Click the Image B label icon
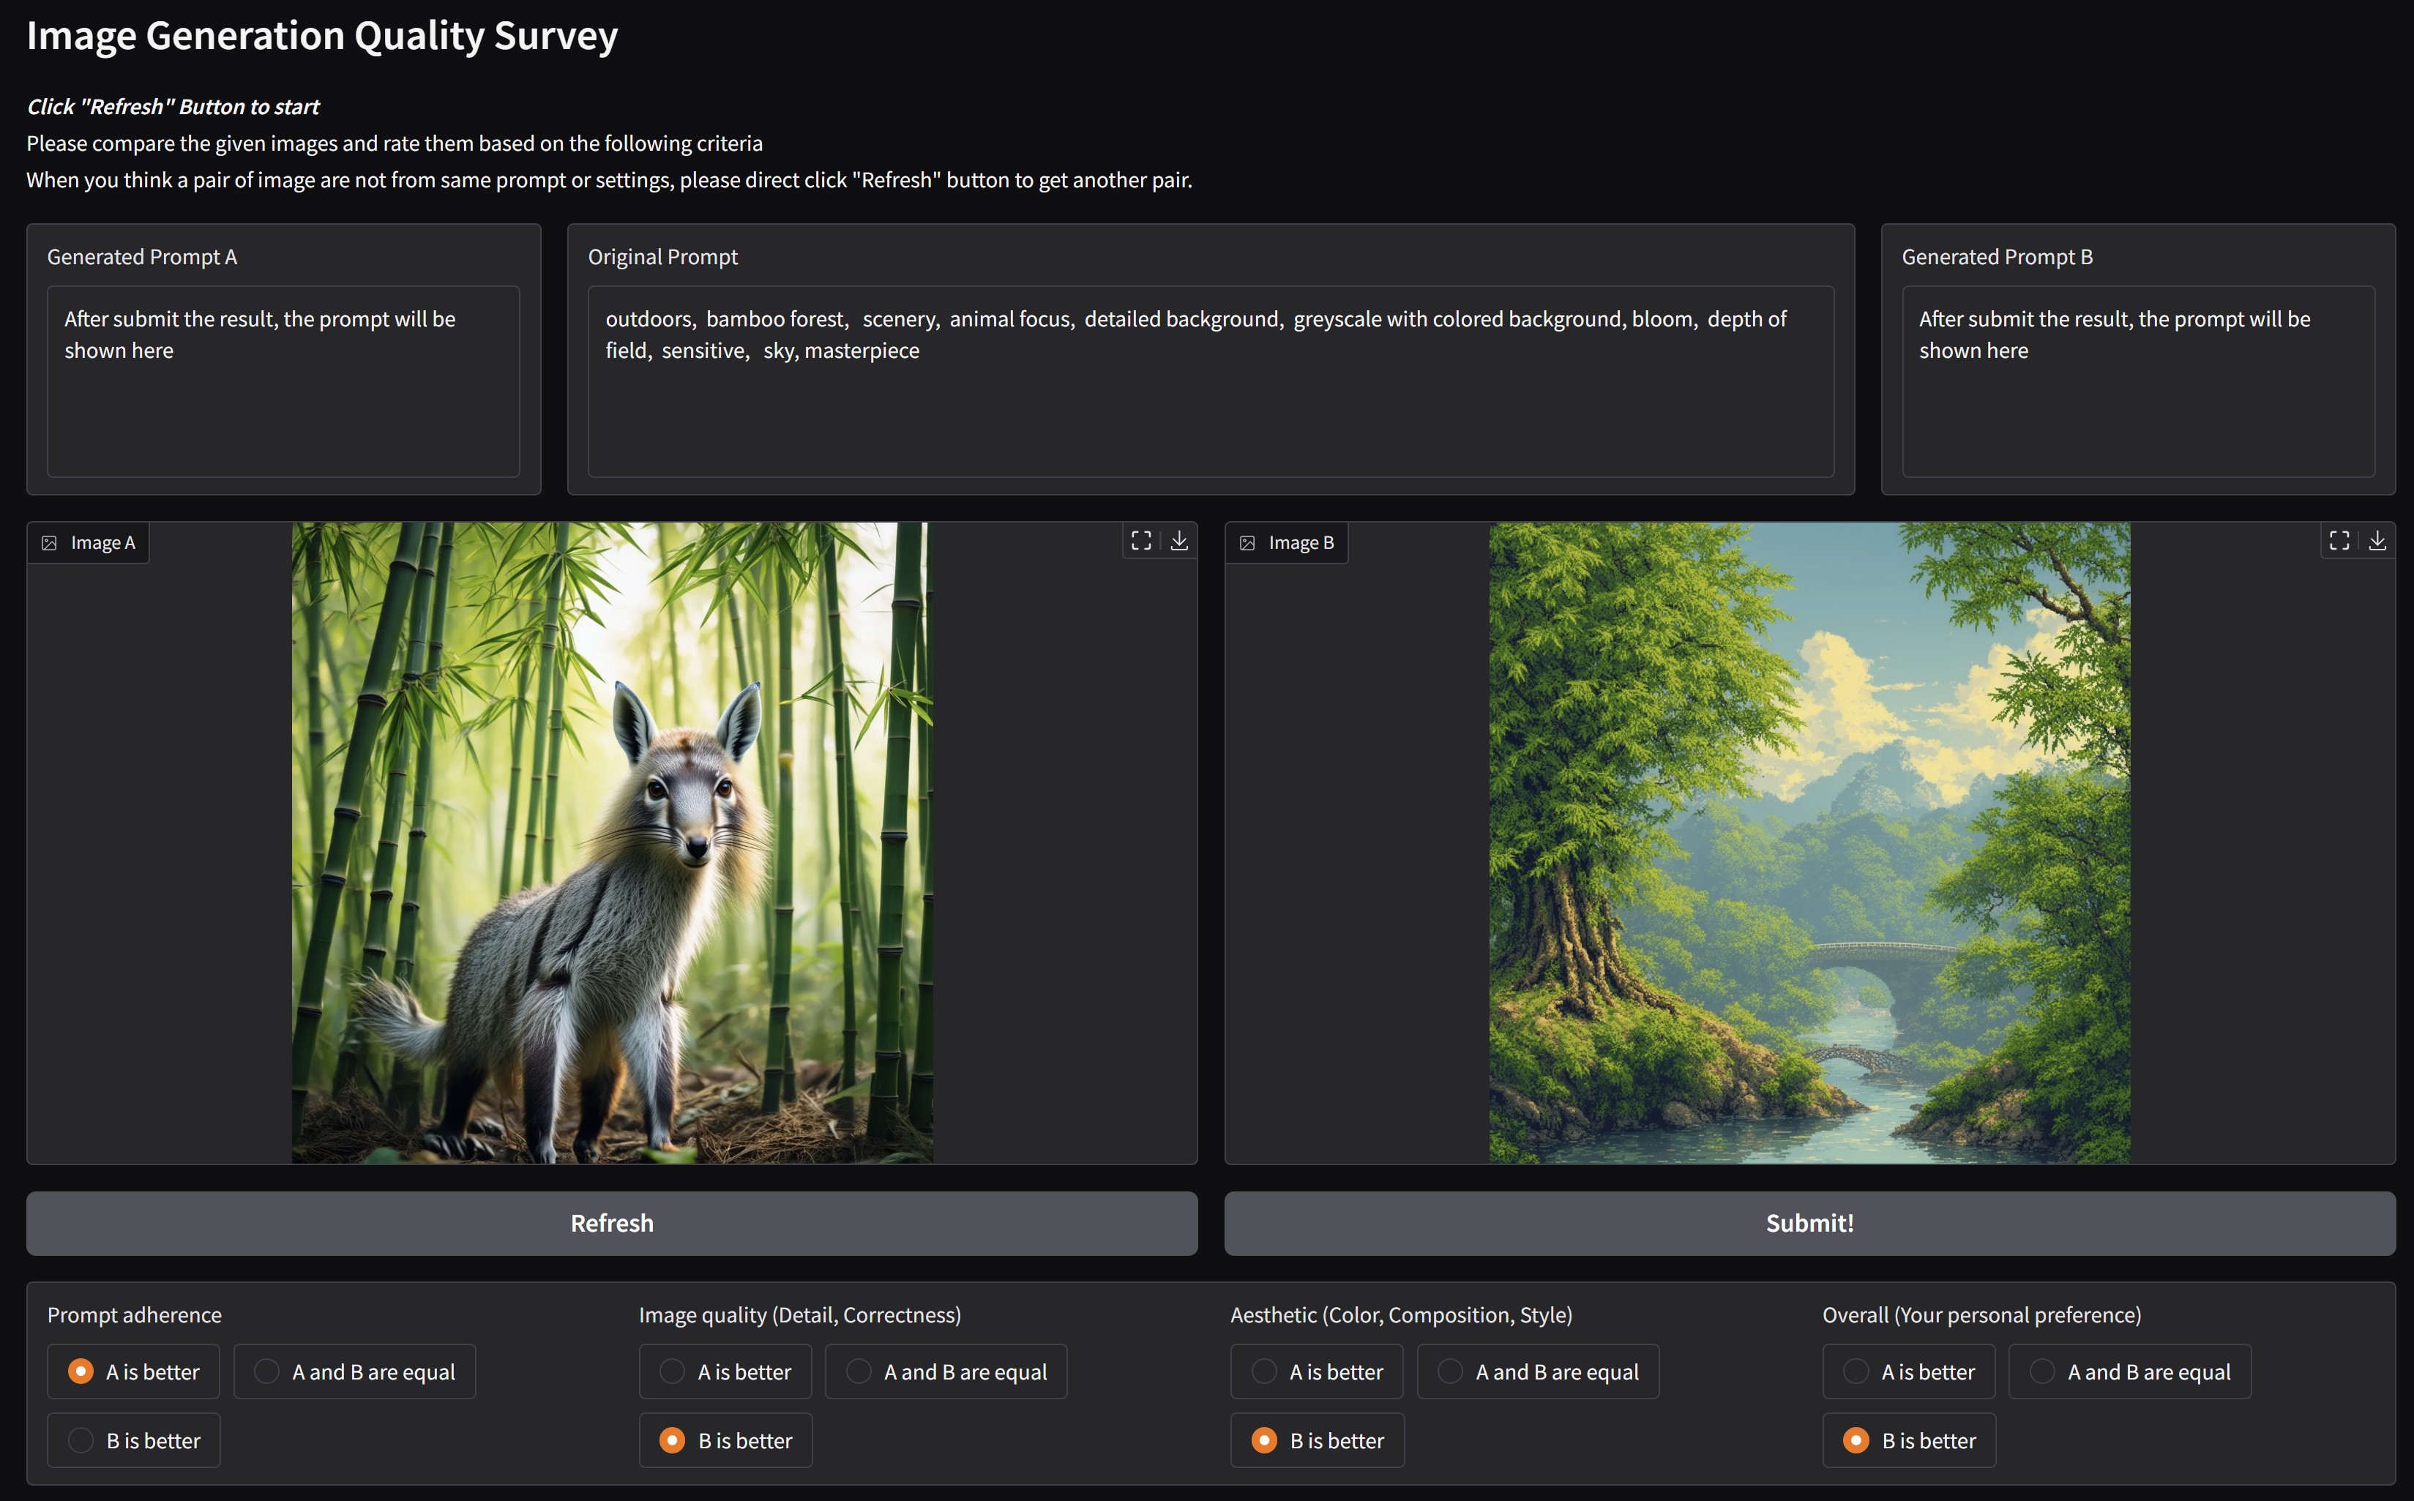Viewport: 2414px width, 1501px height. pos(1248,543)
